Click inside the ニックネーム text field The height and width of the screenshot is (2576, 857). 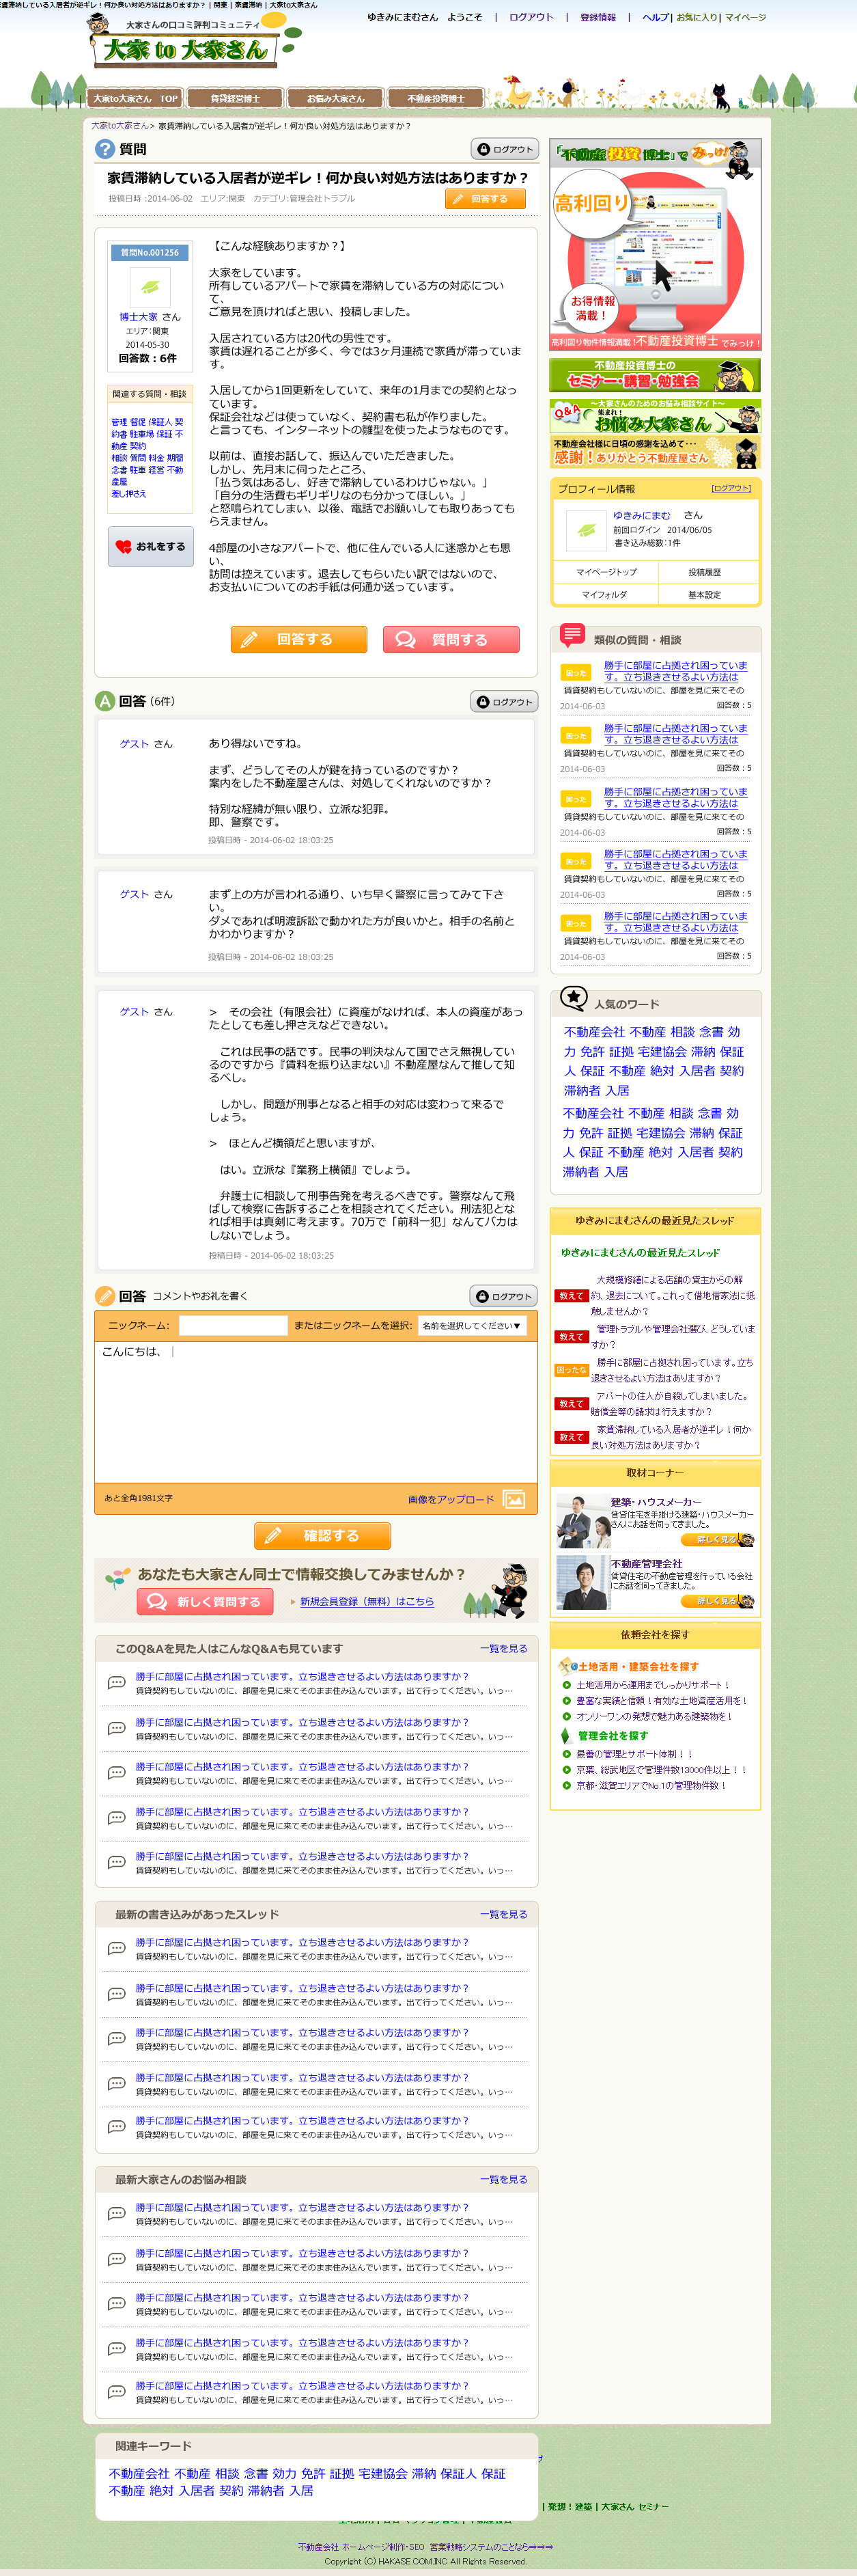pos(233,1325)
